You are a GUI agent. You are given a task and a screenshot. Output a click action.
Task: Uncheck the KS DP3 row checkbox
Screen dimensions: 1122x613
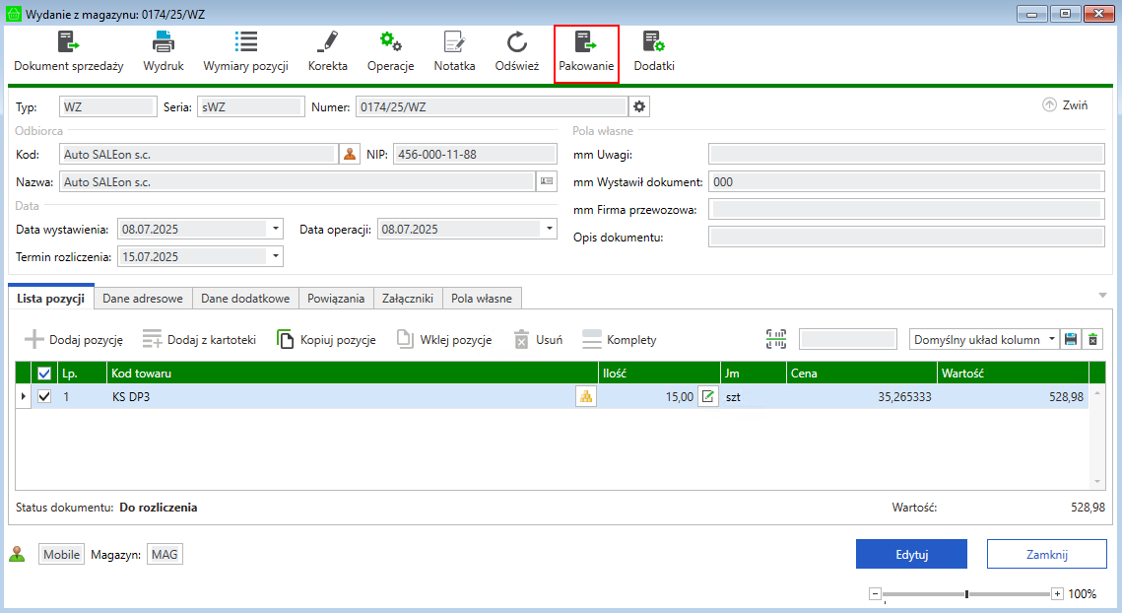44,396
